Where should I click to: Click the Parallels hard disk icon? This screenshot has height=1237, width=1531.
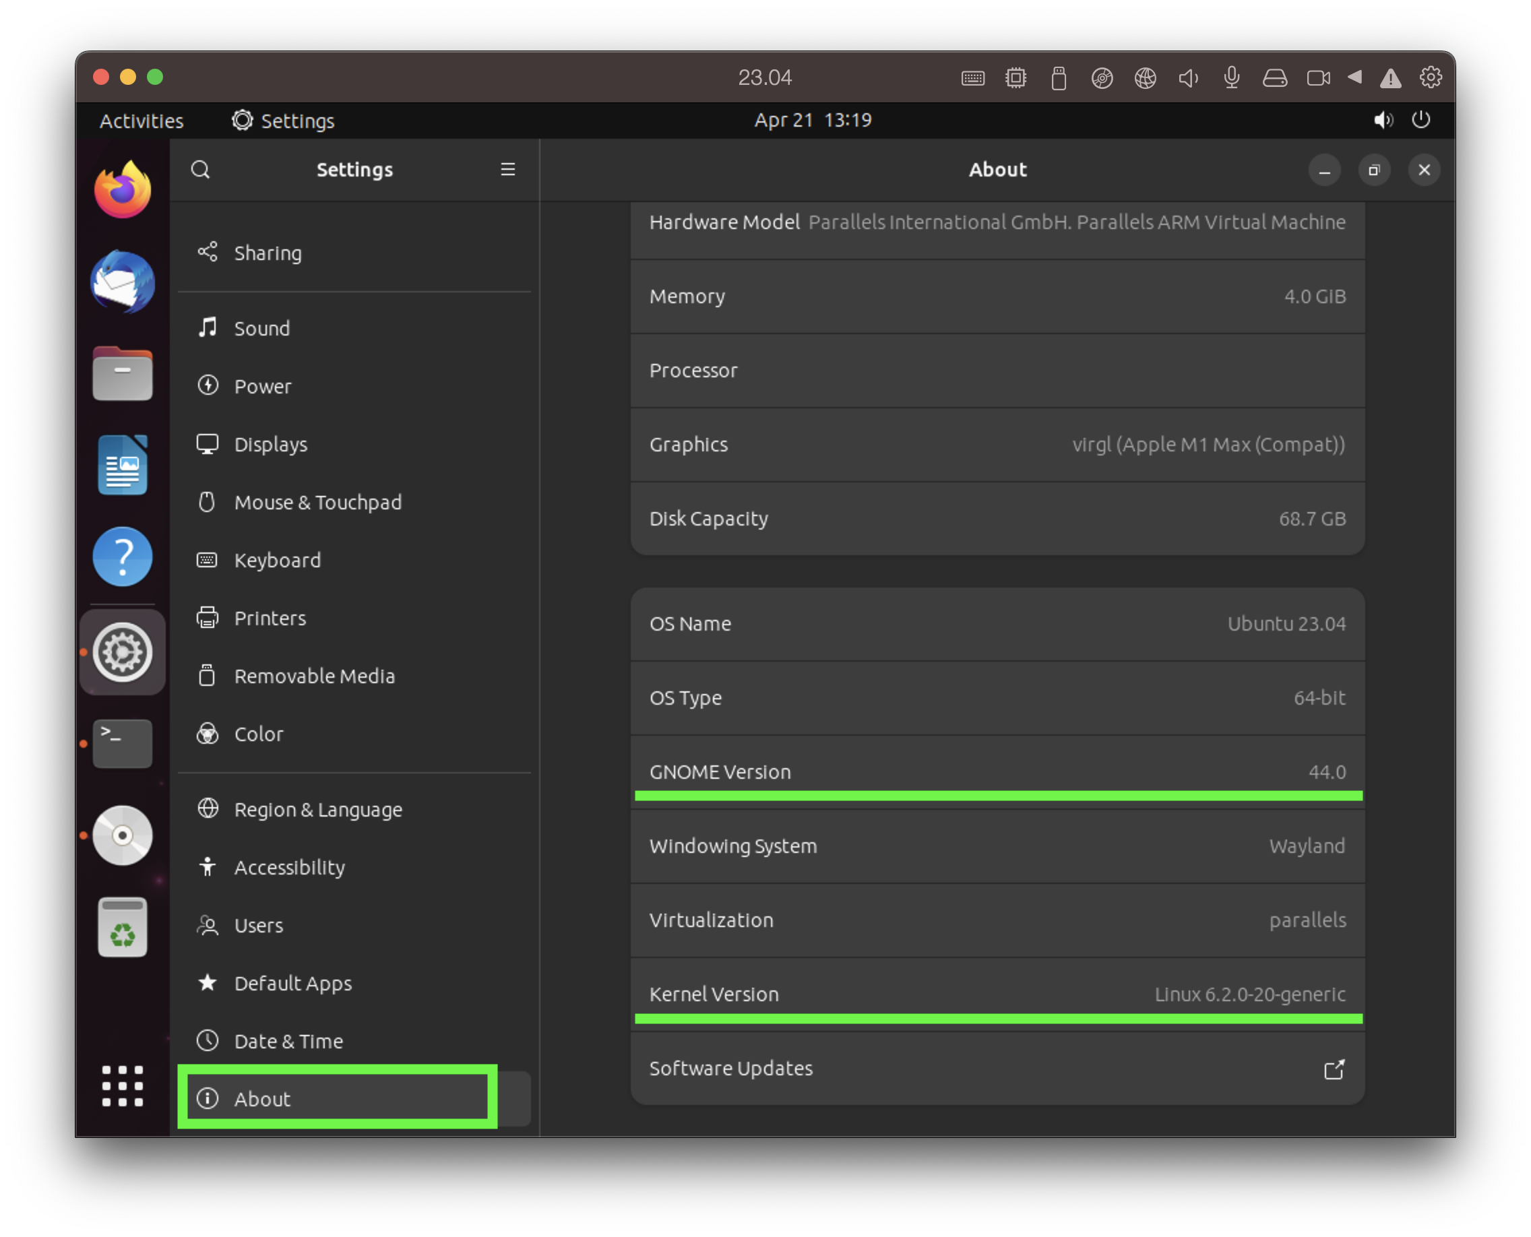[1275, 77]
